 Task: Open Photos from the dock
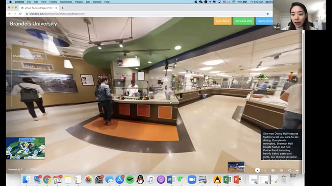[89, 180]
